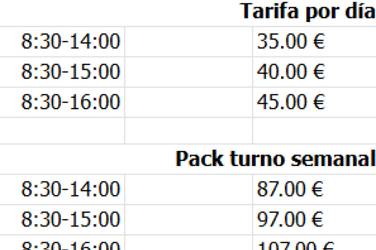This screenshot has width=376, height=250.
Task: Select the 35.00 € price cell
Action: tap(291, 42)
